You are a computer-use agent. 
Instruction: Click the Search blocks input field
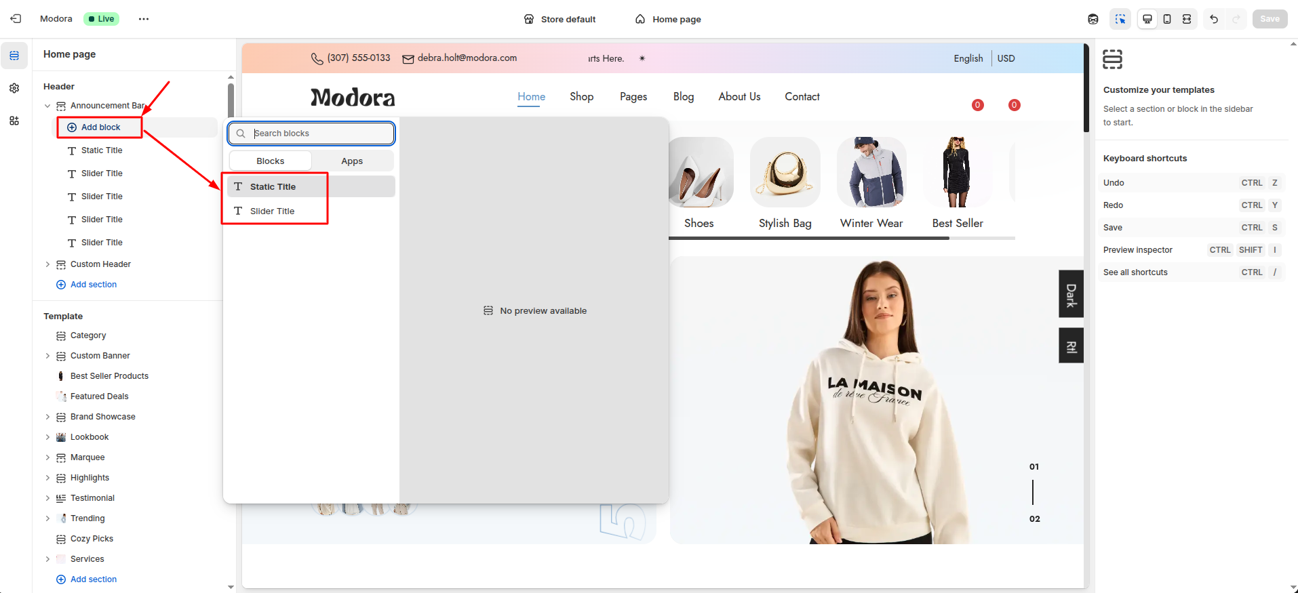(x=311, y=134)
